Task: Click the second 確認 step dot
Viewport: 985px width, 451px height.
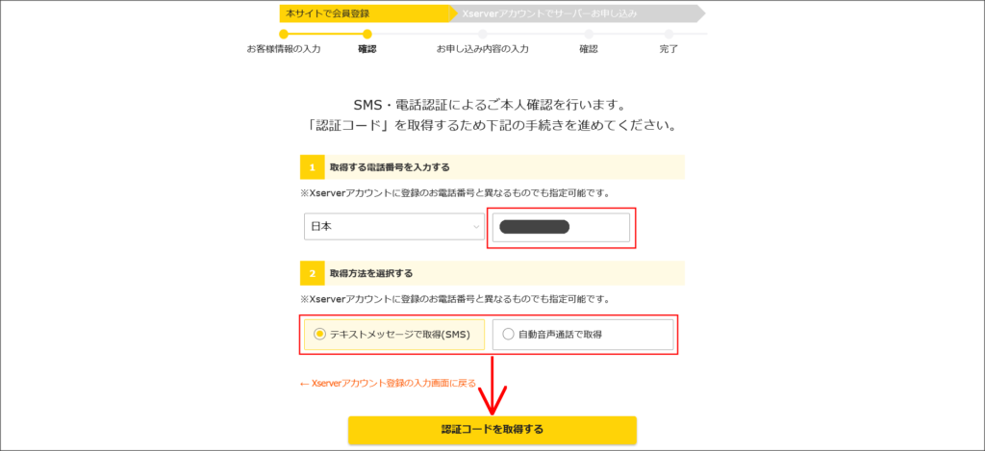Action: 588,34
